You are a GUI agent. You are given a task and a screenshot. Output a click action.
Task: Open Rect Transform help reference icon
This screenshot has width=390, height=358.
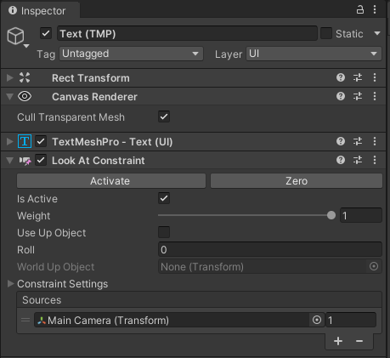[x=341, y=77]
